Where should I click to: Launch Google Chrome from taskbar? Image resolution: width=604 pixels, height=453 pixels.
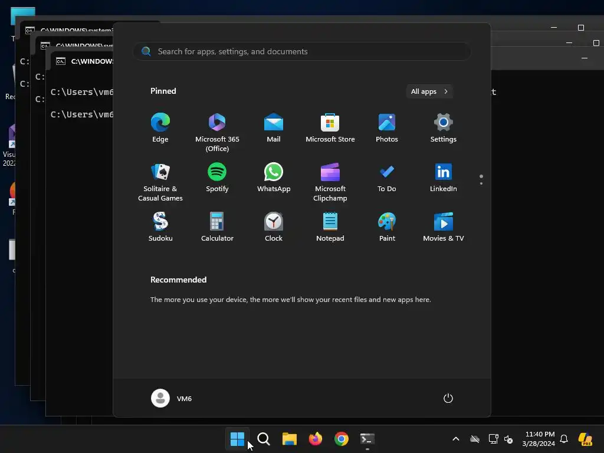click(x=342, y=439)
